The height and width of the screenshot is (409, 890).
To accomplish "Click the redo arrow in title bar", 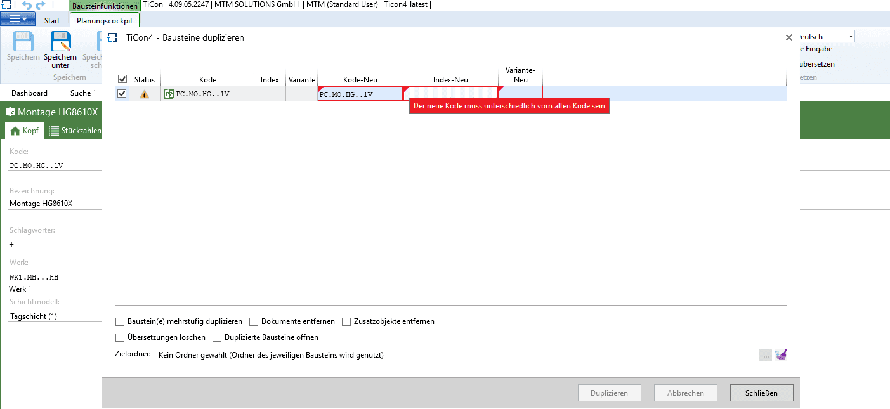I will click(x=41, y=5).
